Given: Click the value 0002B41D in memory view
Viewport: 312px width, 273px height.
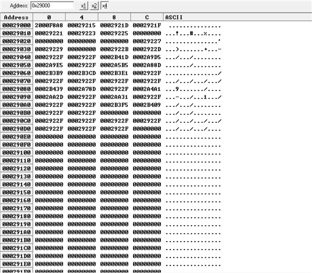Looking at the screenshot, I should pyautogui.click(x=114, y=57).
